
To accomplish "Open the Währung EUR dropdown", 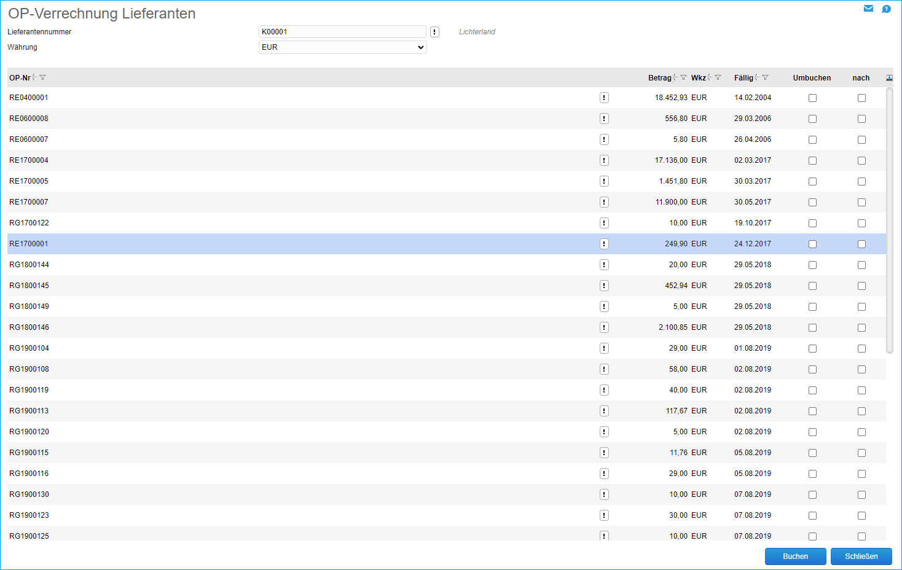I will pyautogui.click(x=342, y=47).
